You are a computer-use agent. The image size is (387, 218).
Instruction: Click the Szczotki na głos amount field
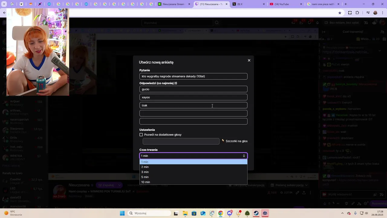pos(181,141)
